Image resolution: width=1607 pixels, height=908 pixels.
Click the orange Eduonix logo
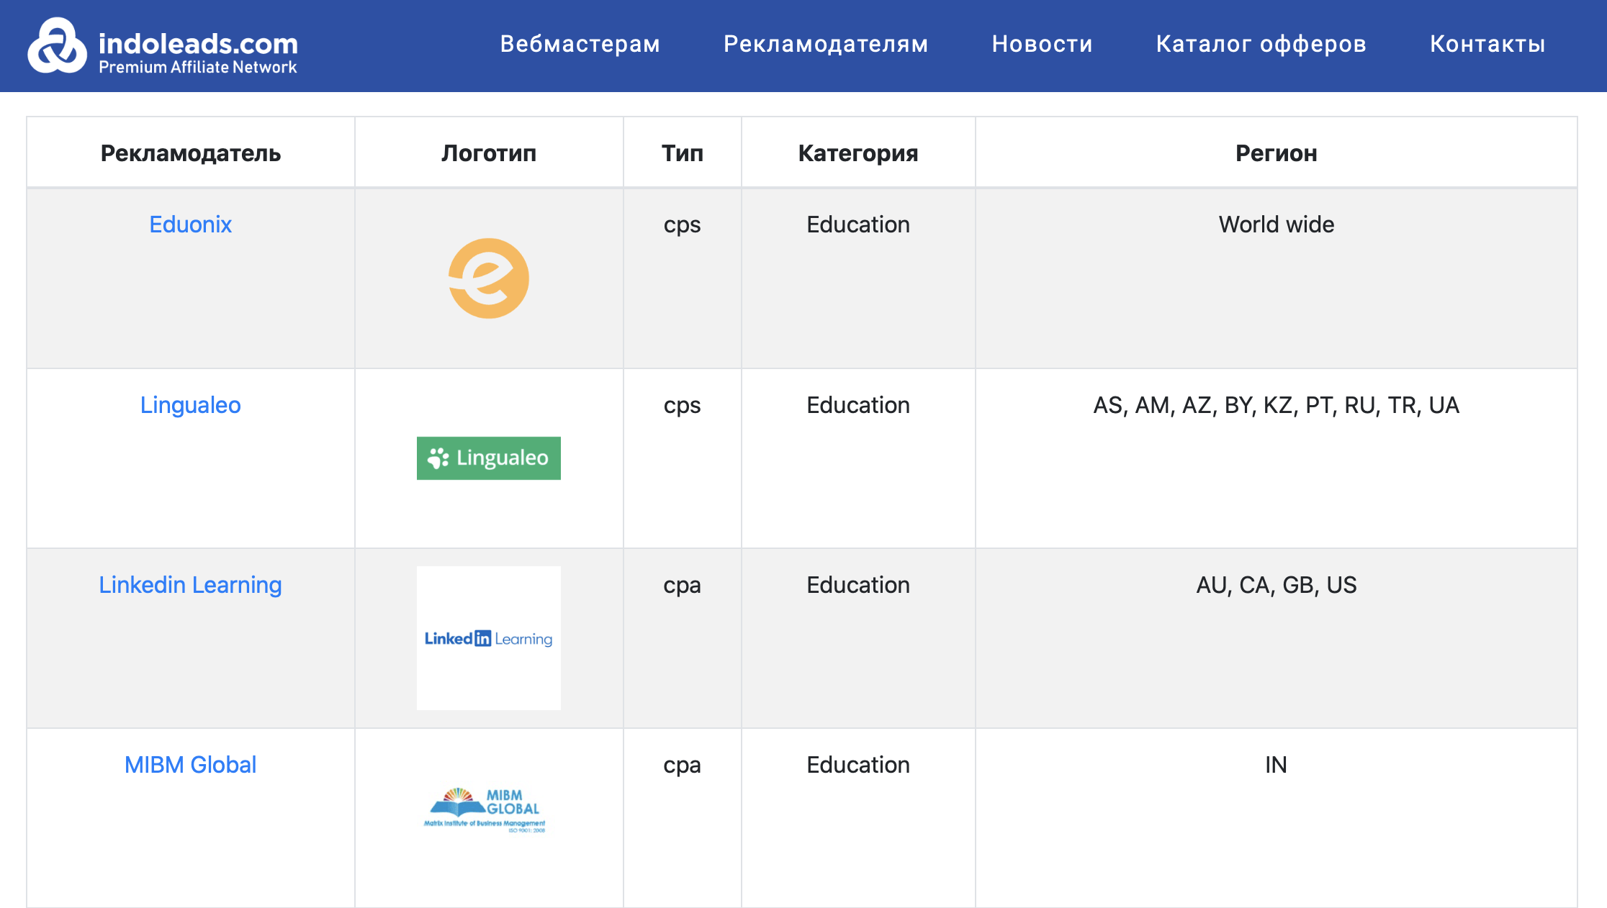(x=489, y=278)
